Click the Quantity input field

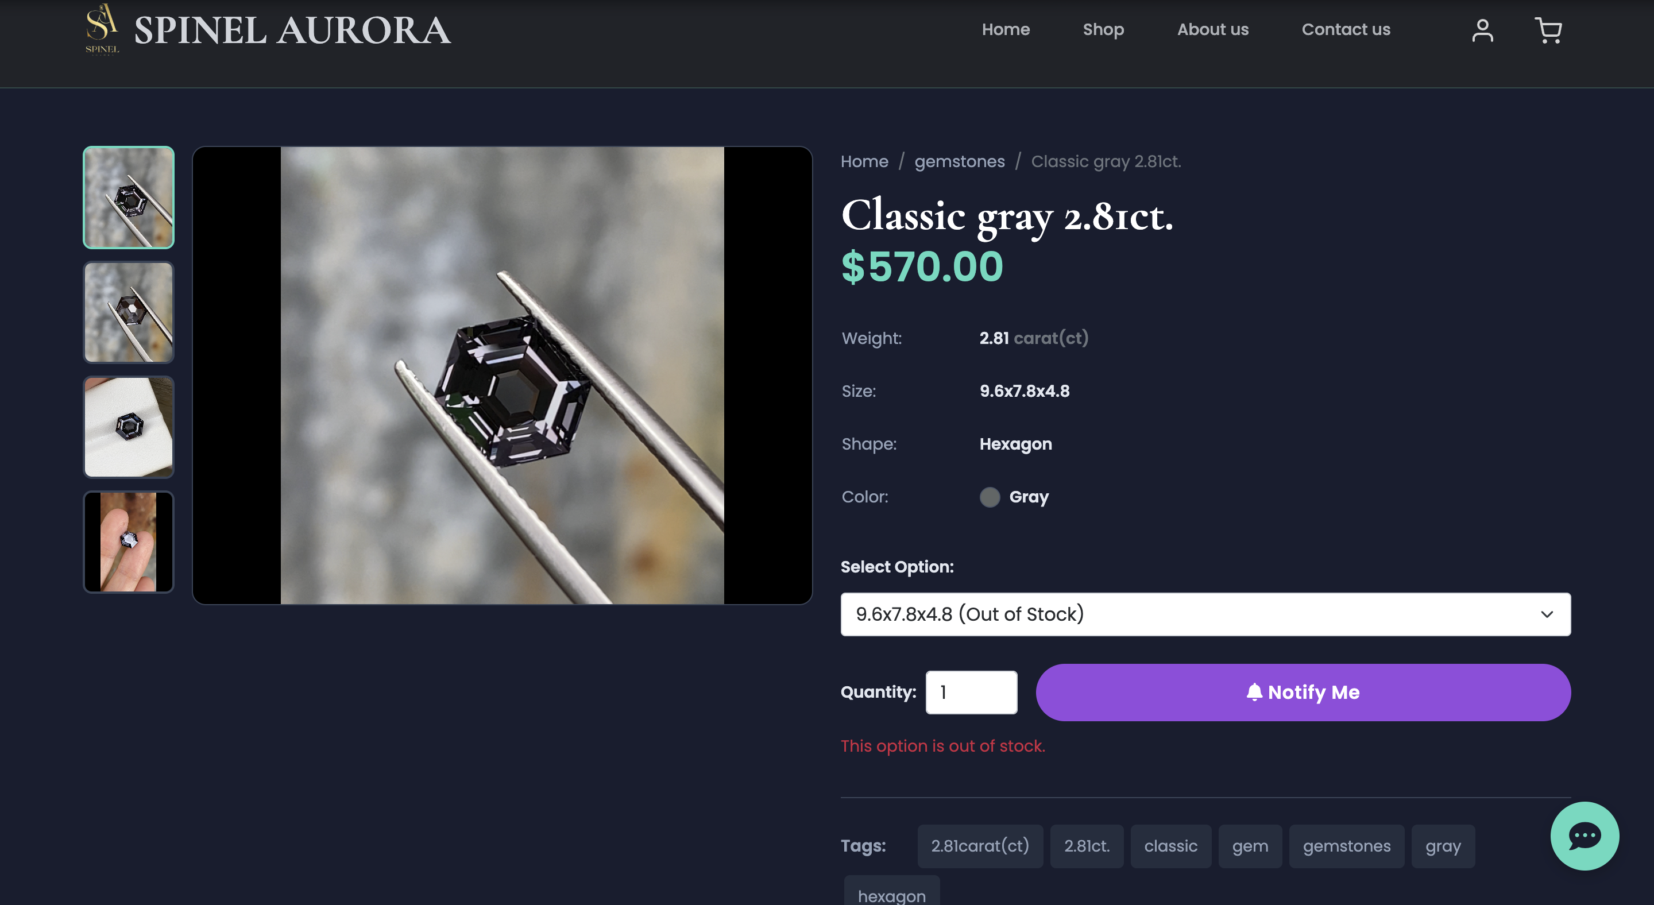point(971,692)
